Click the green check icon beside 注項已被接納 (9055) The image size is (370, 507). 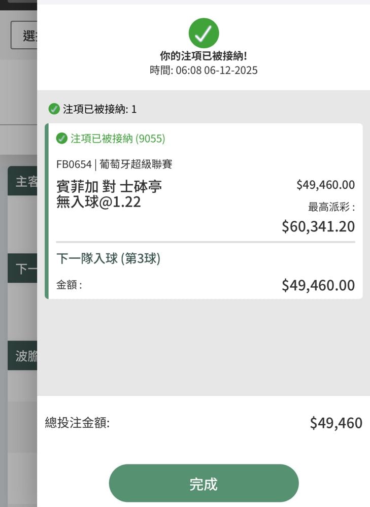62,139
